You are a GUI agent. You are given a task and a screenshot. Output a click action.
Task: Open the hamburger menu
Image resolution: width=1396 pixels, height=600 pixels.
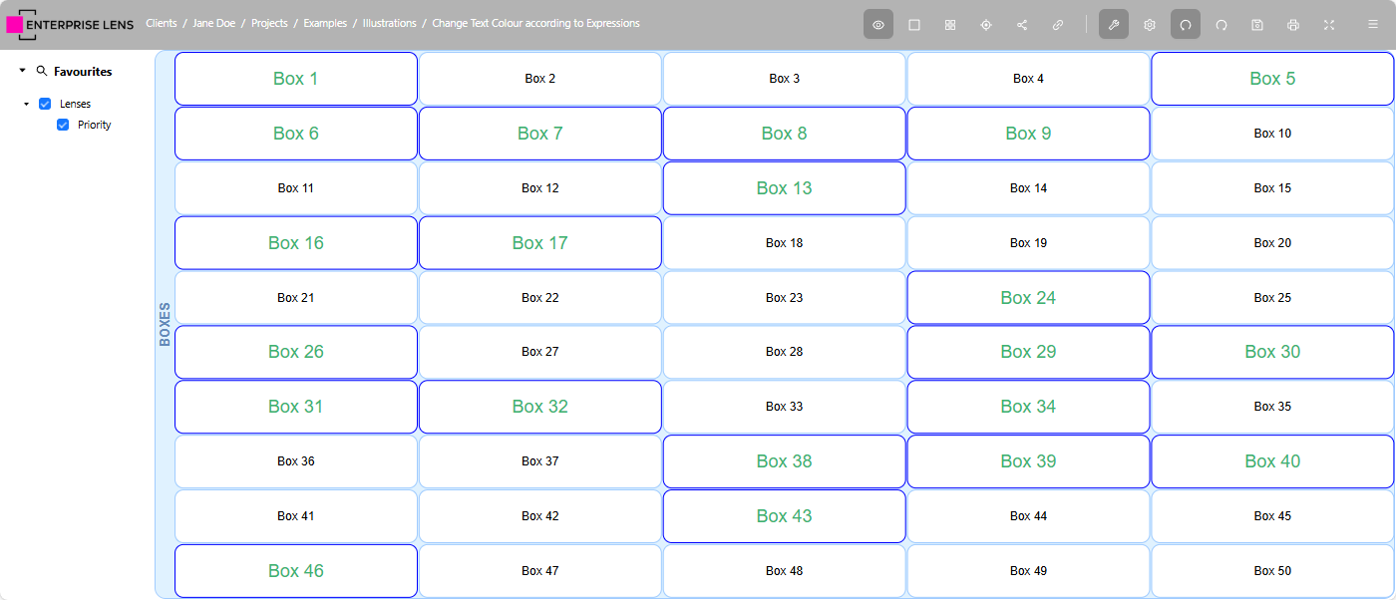pos(1373,25)
